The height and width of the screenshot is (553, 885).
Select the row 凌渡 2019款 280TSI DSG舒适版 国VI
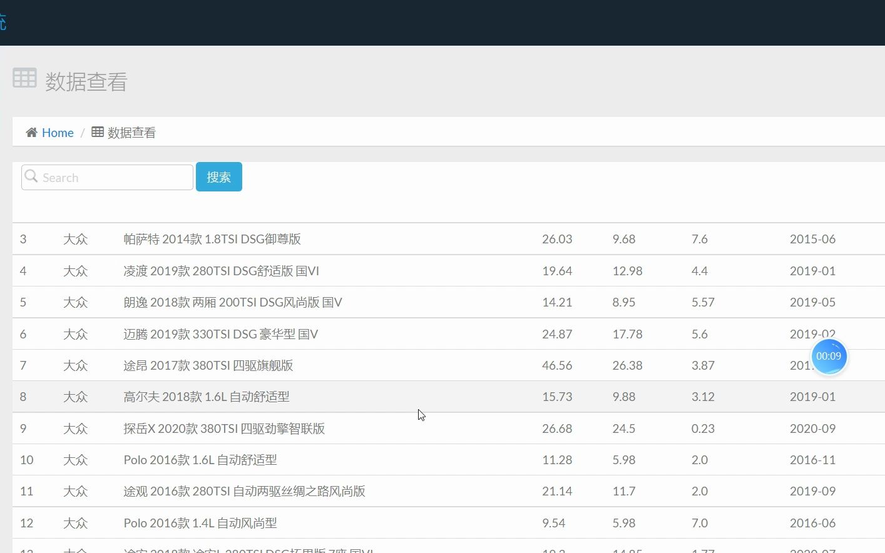222,271
